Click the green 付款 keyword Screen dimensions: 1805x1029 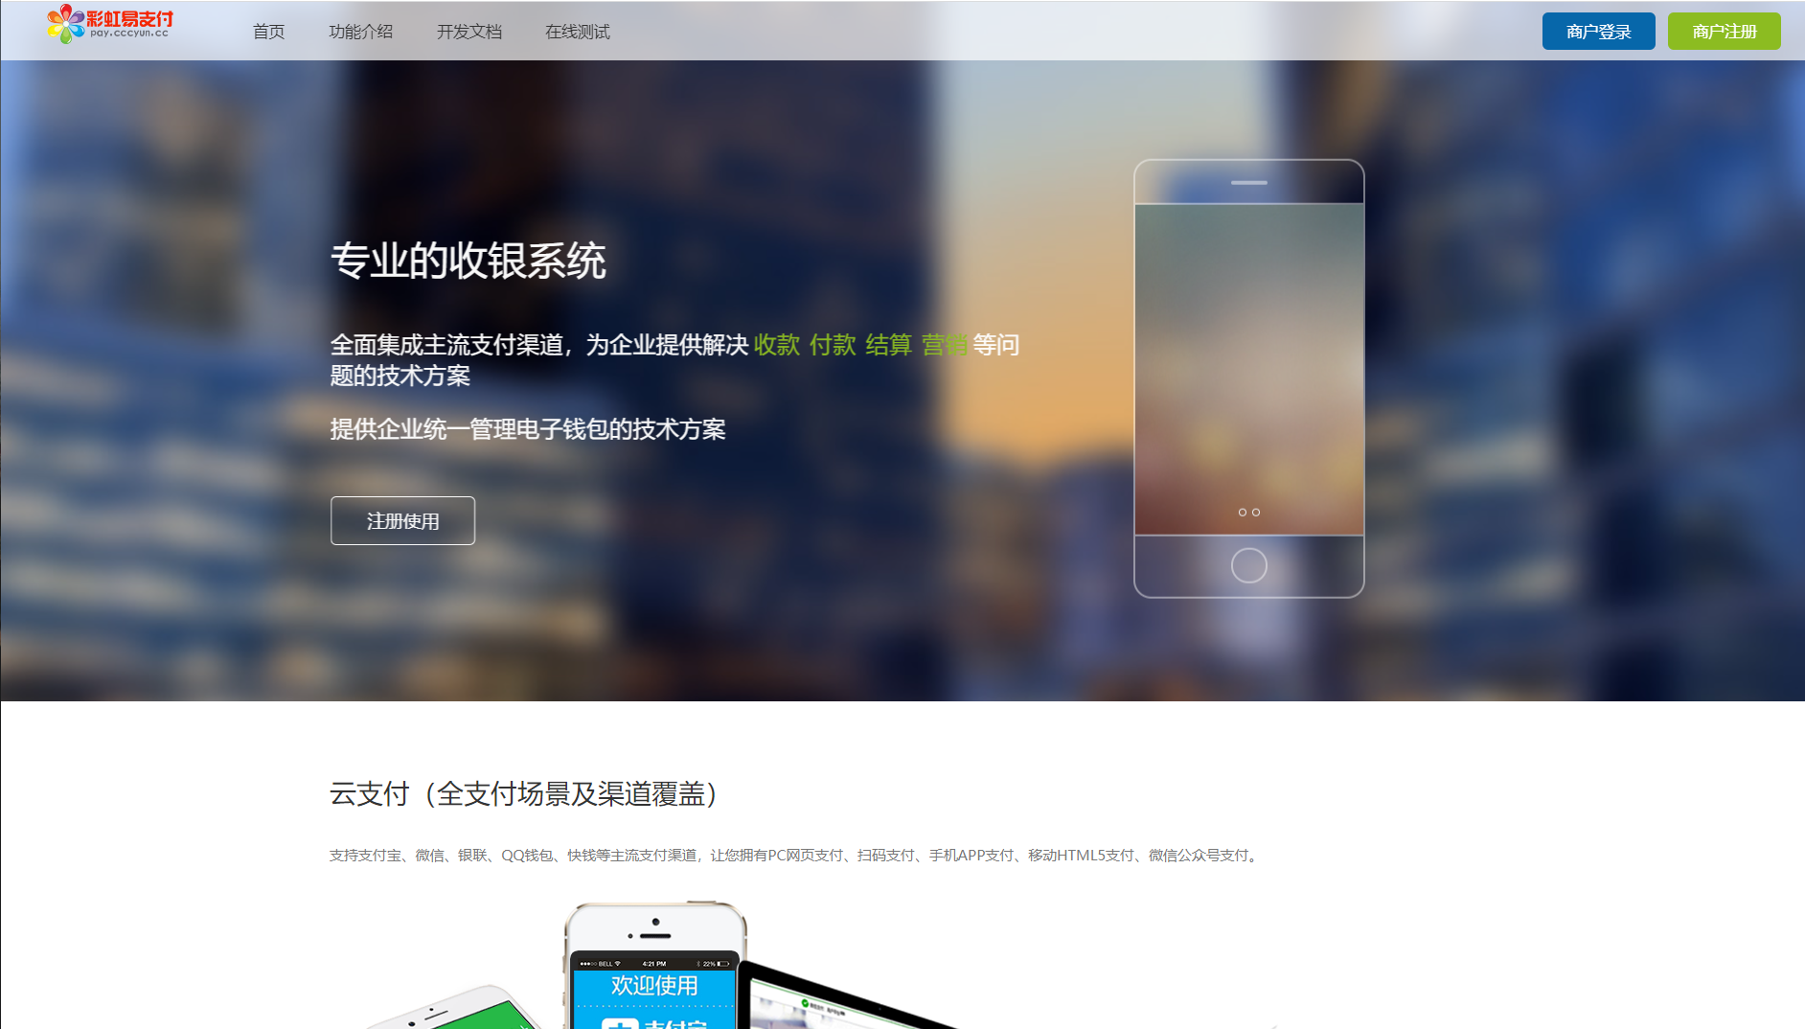pyautogui.click(x=832, y=345)
